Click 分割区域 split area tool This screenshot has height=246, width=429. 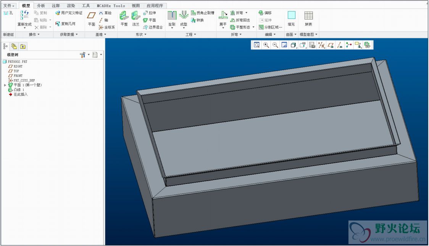270,27
